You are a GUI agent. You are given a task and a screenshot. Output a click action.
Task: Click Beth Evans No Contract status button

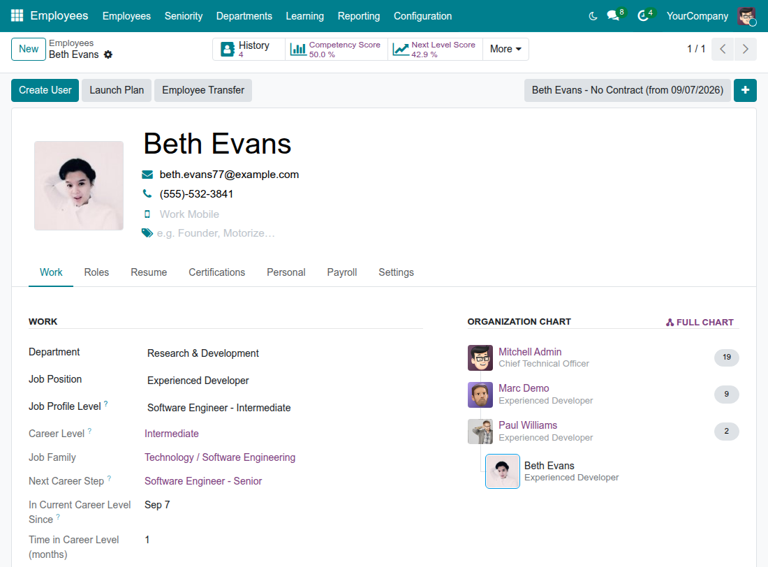click(x=628, y=90)
